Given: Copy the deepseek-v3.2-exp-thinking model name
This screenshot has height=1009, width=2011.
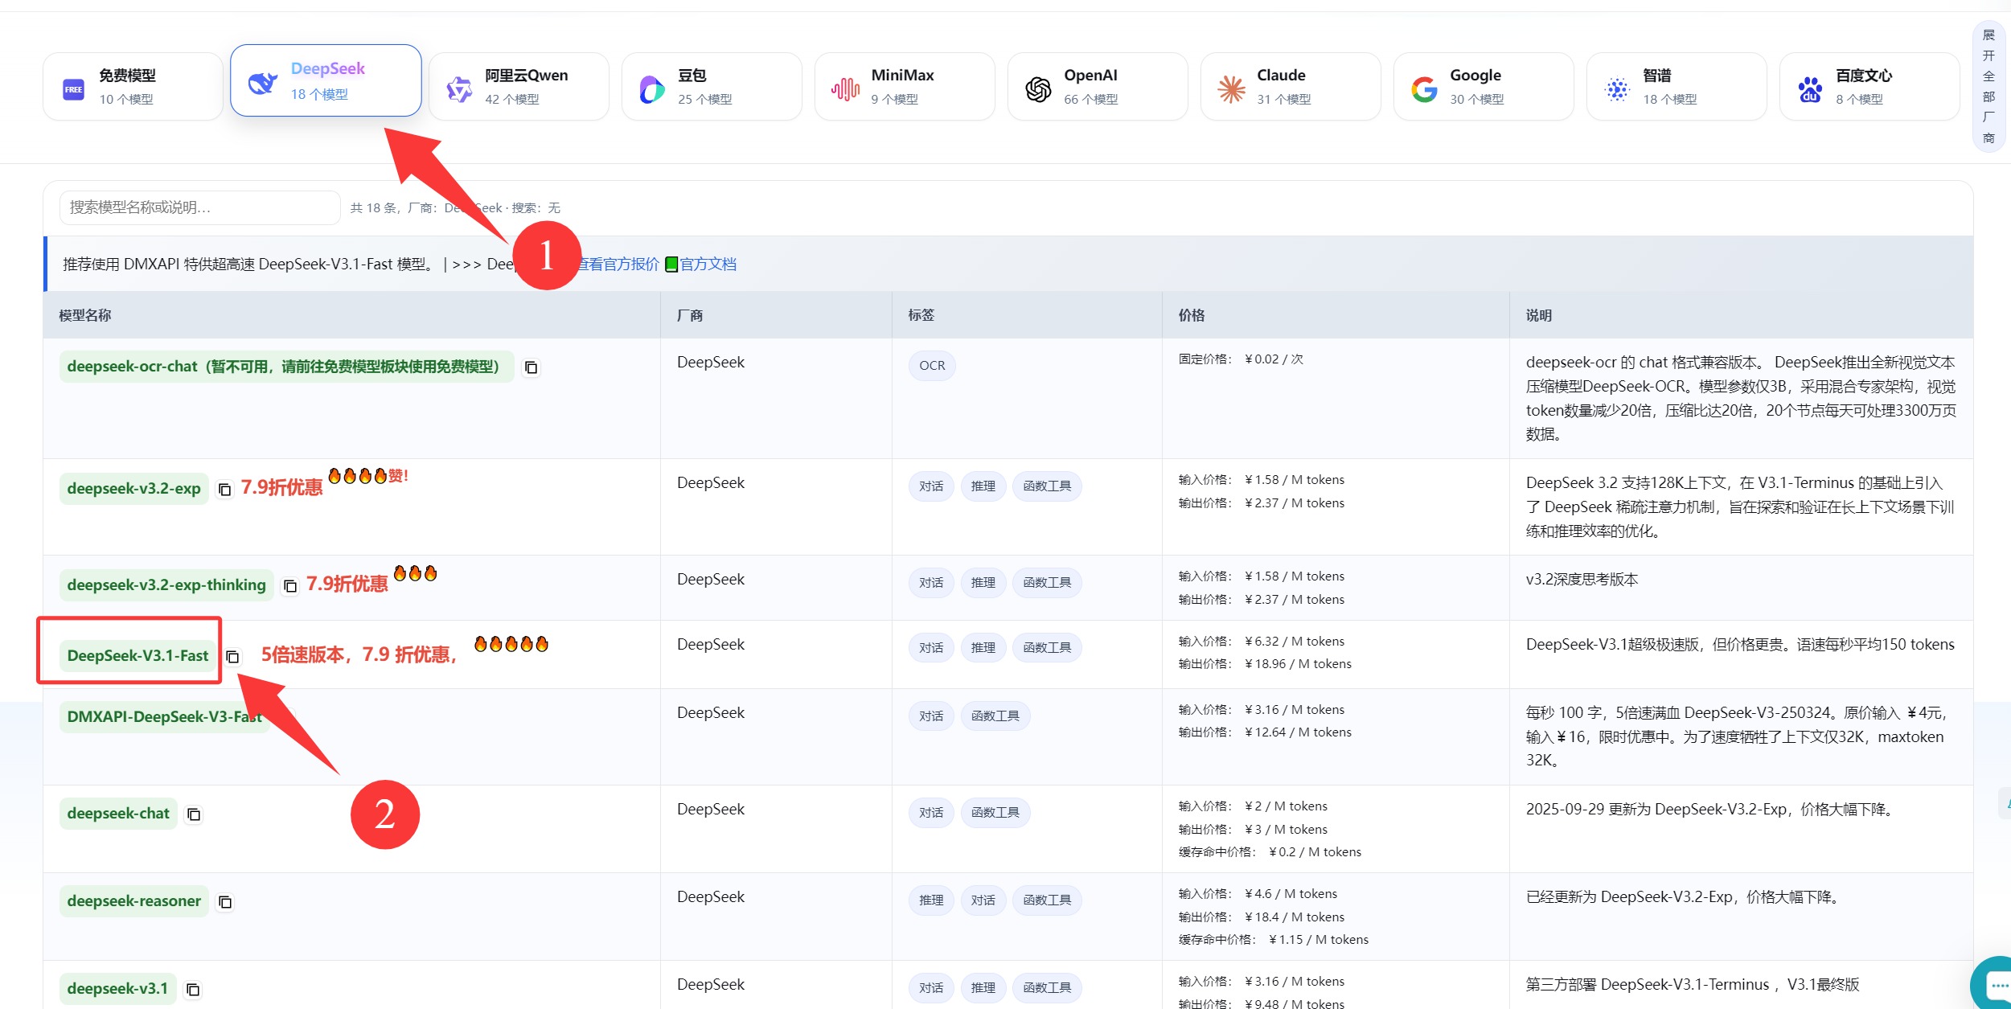Looking at the screenshot, I should (x=290, y=586).
